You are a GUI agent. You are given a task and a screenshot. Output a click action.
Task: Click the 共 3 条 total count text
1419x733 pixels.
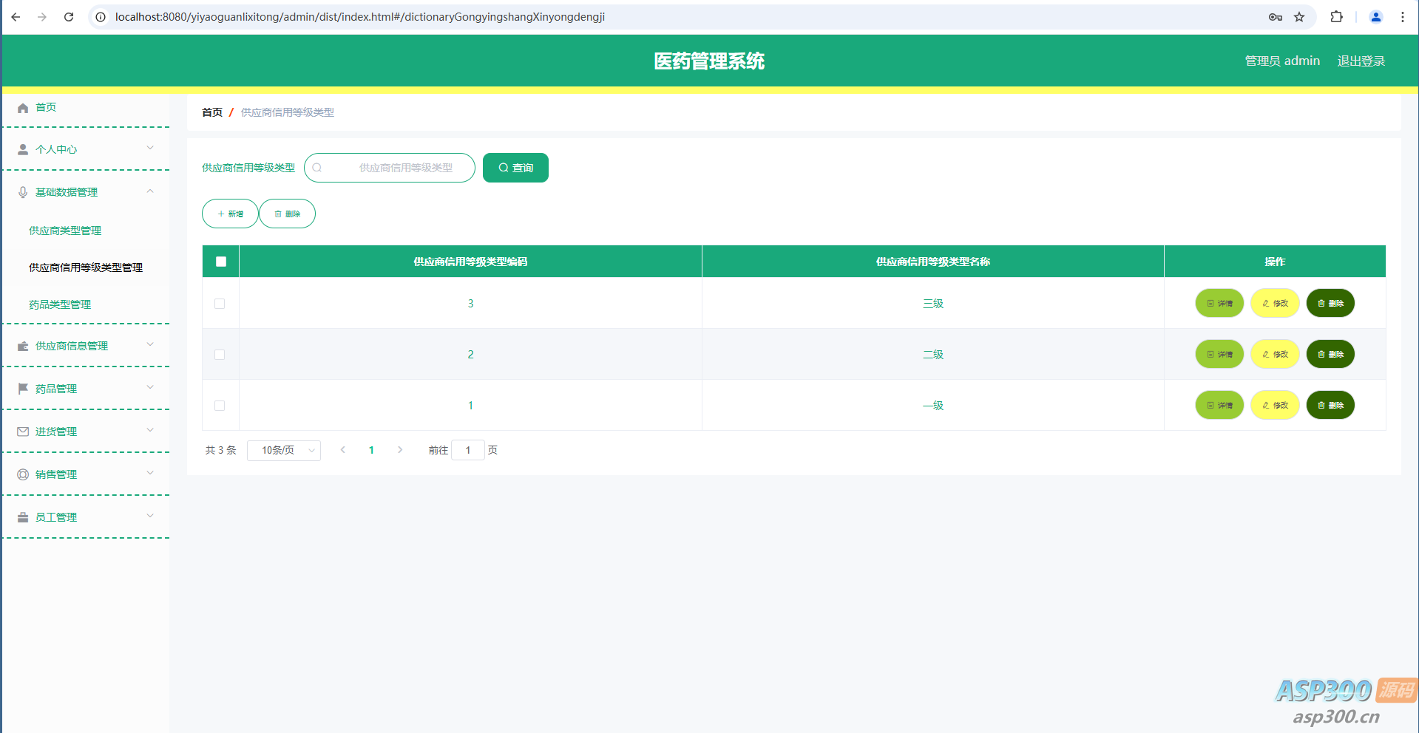coord(221,450)
